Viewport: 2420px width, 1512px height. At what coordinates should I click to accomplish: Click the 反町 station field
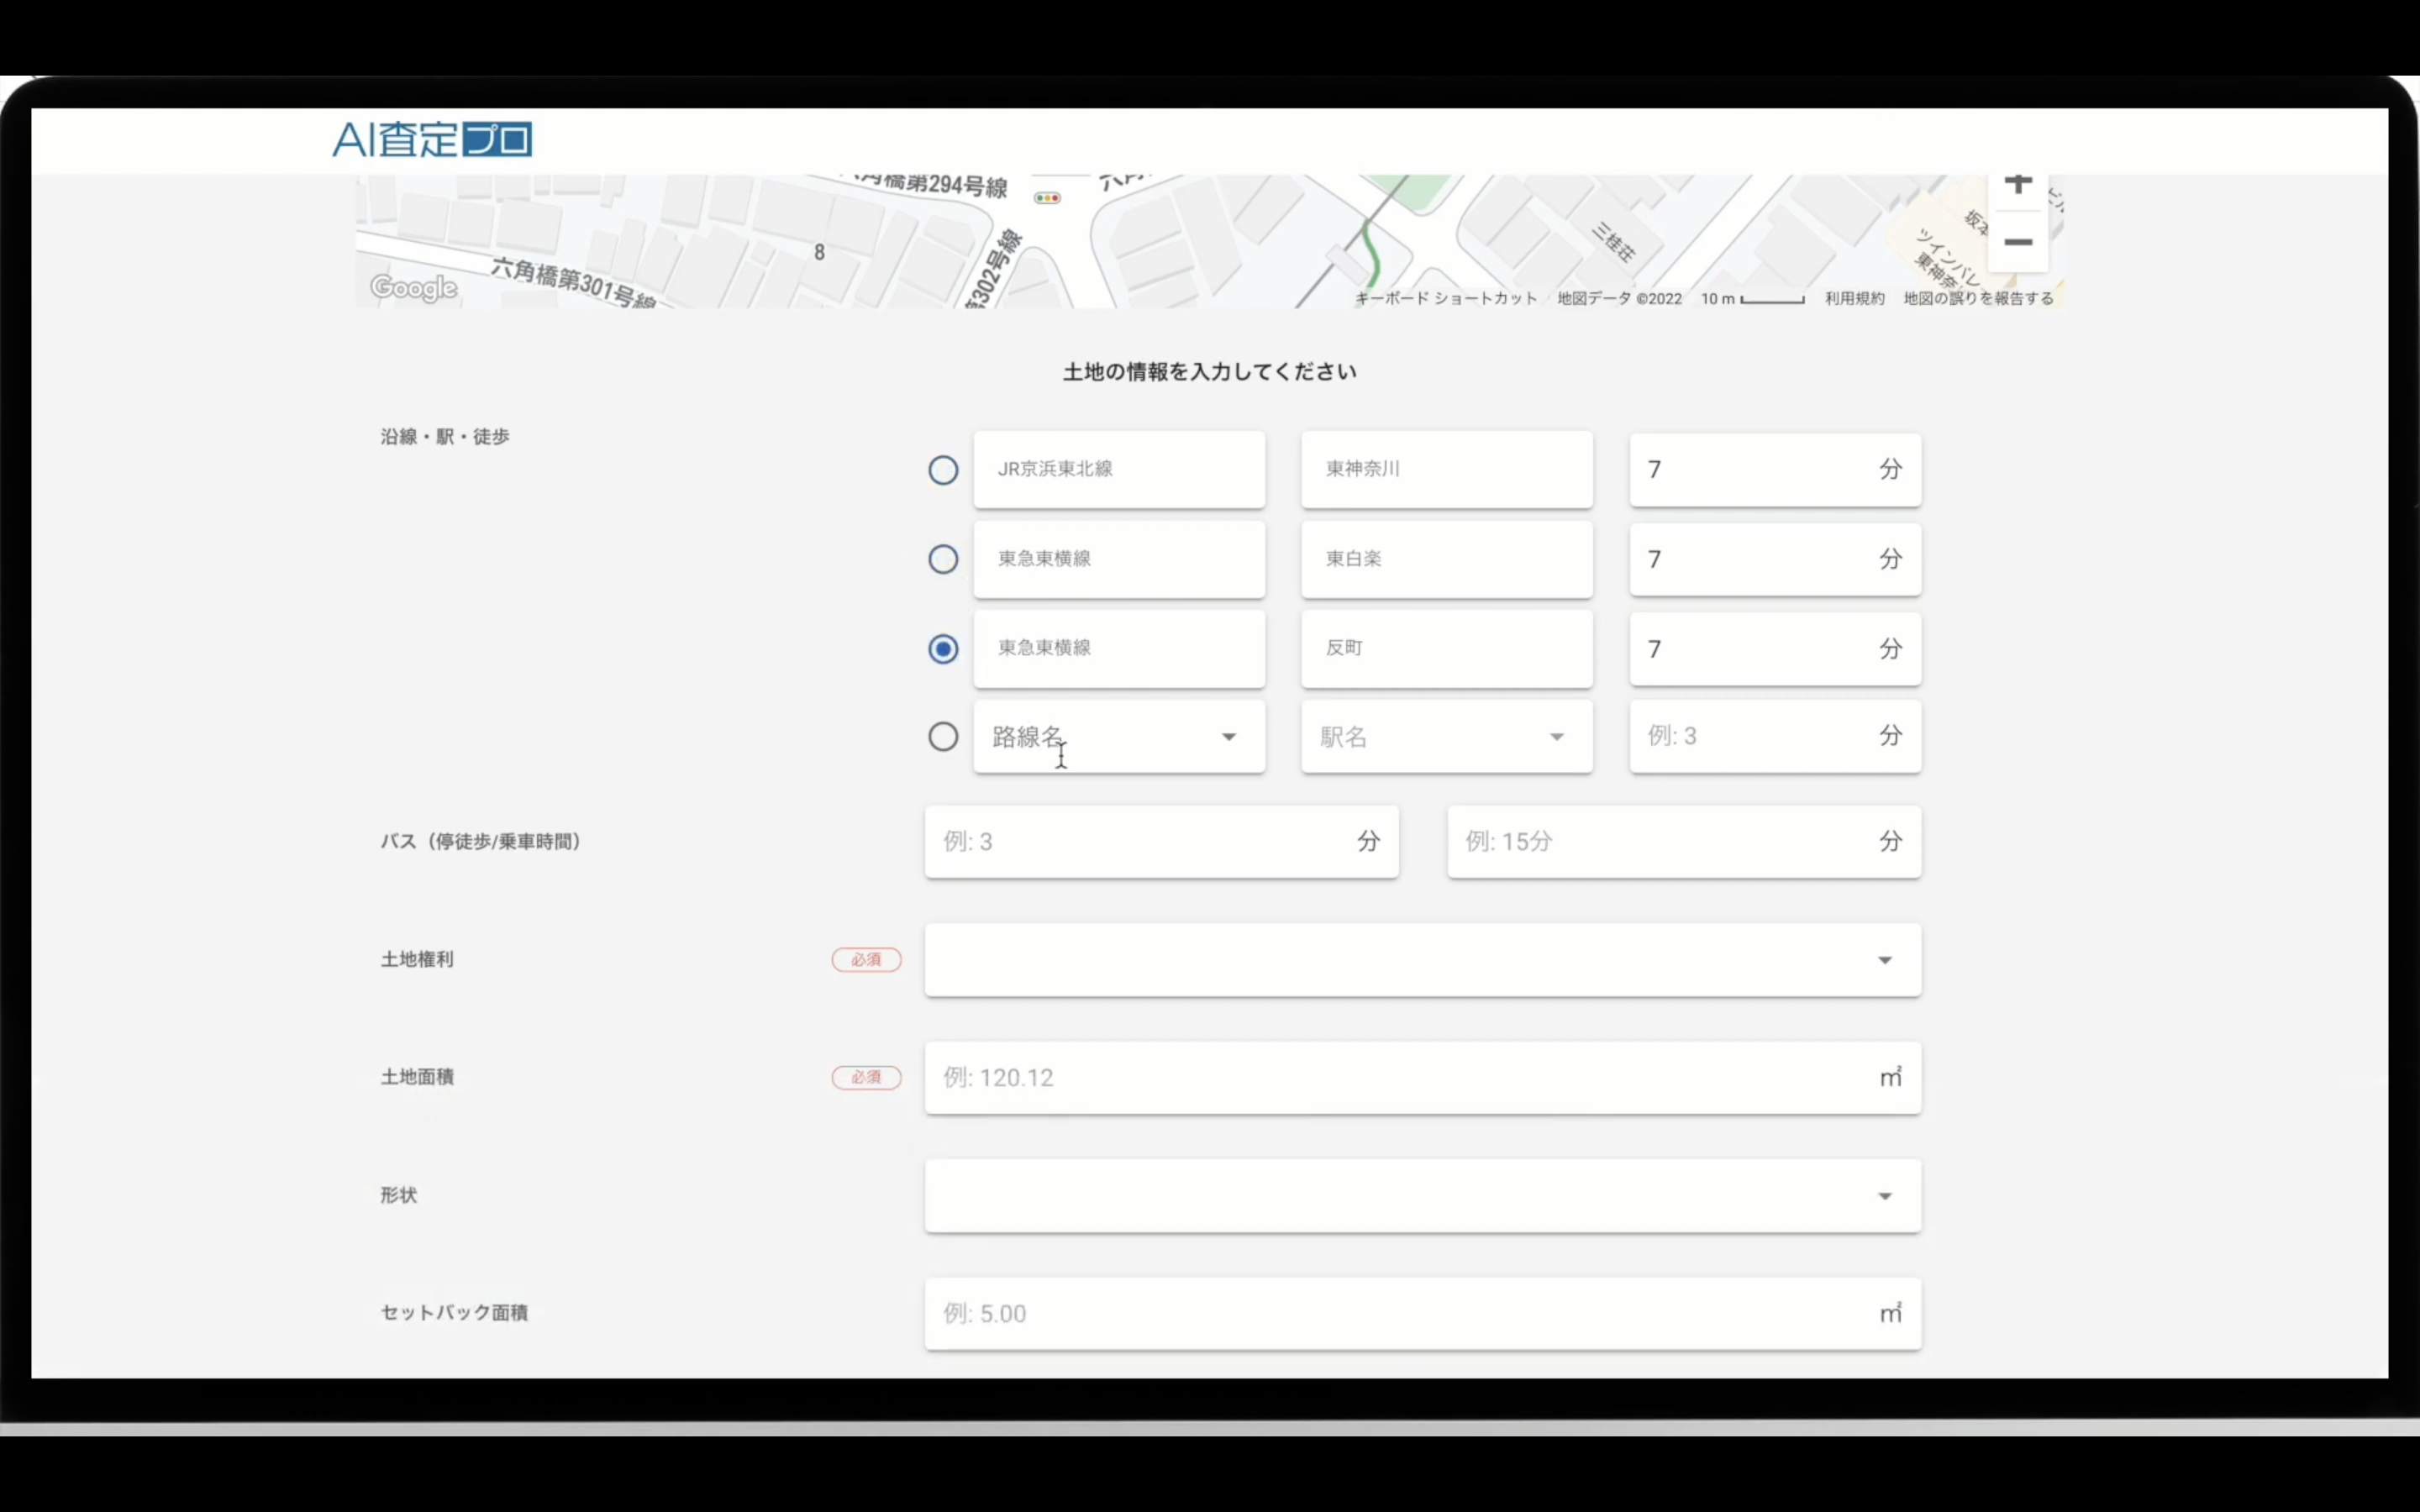pos(1446,648)
